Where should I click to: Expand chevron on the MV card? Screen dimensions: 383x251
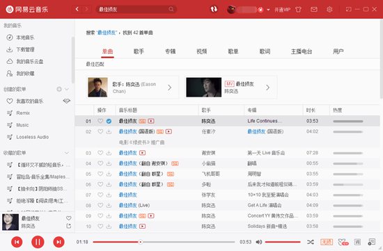coord(268,88)
